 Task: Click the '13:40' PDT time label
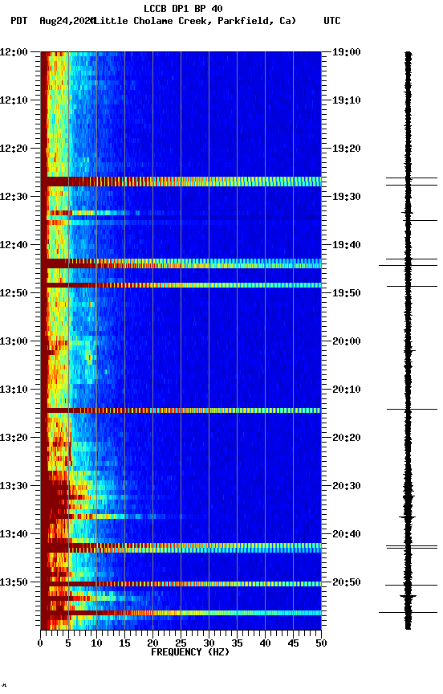coord(14,534)
